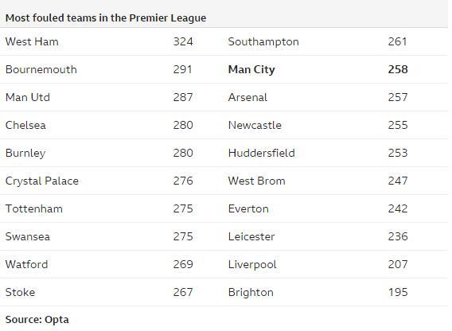Click the Arsenal team name
This screenshot has width=452, height=331.
[247, 97]
